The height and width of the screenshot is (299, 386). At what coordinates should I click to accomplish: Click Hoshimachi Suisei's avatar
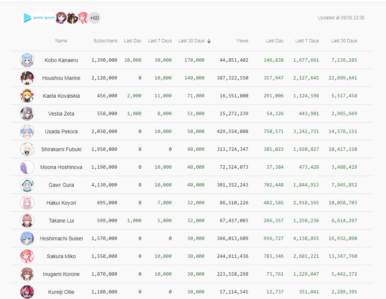(x=27, y=238)
